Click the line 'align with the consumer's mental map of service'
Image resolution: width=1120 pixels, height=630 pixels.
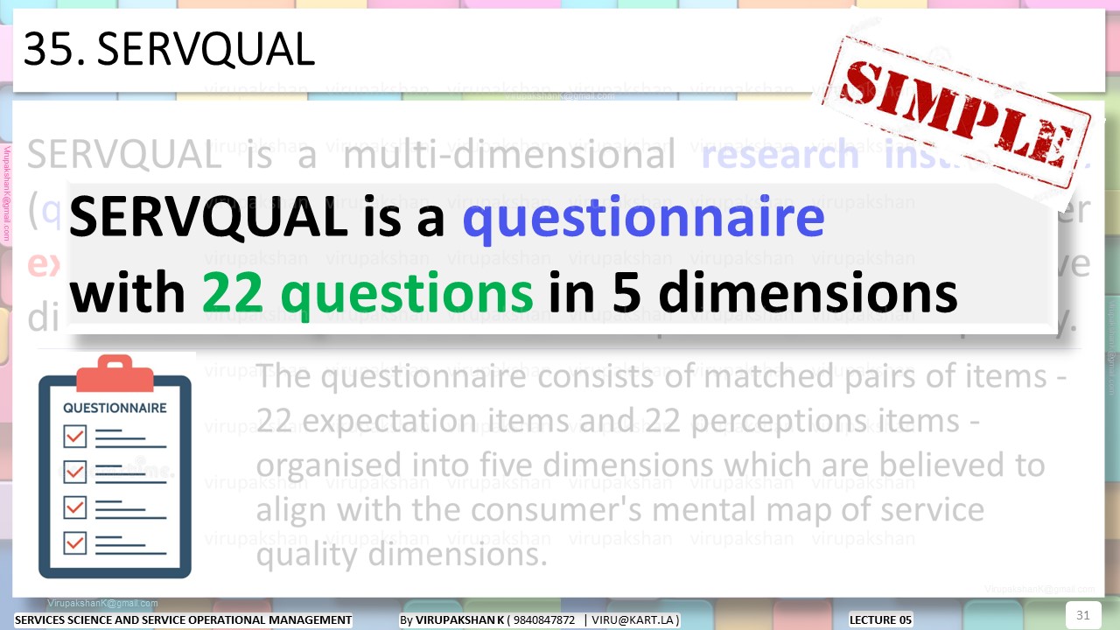point(619,508)
